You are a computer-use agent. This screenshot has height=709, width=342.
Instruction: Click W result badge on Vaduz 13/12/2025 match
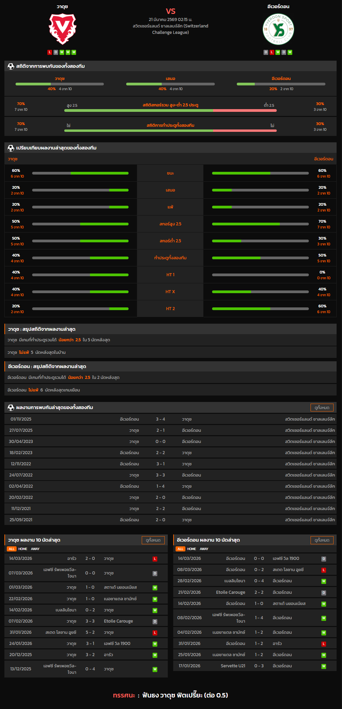pyautogui.click(x=155, y=669)
